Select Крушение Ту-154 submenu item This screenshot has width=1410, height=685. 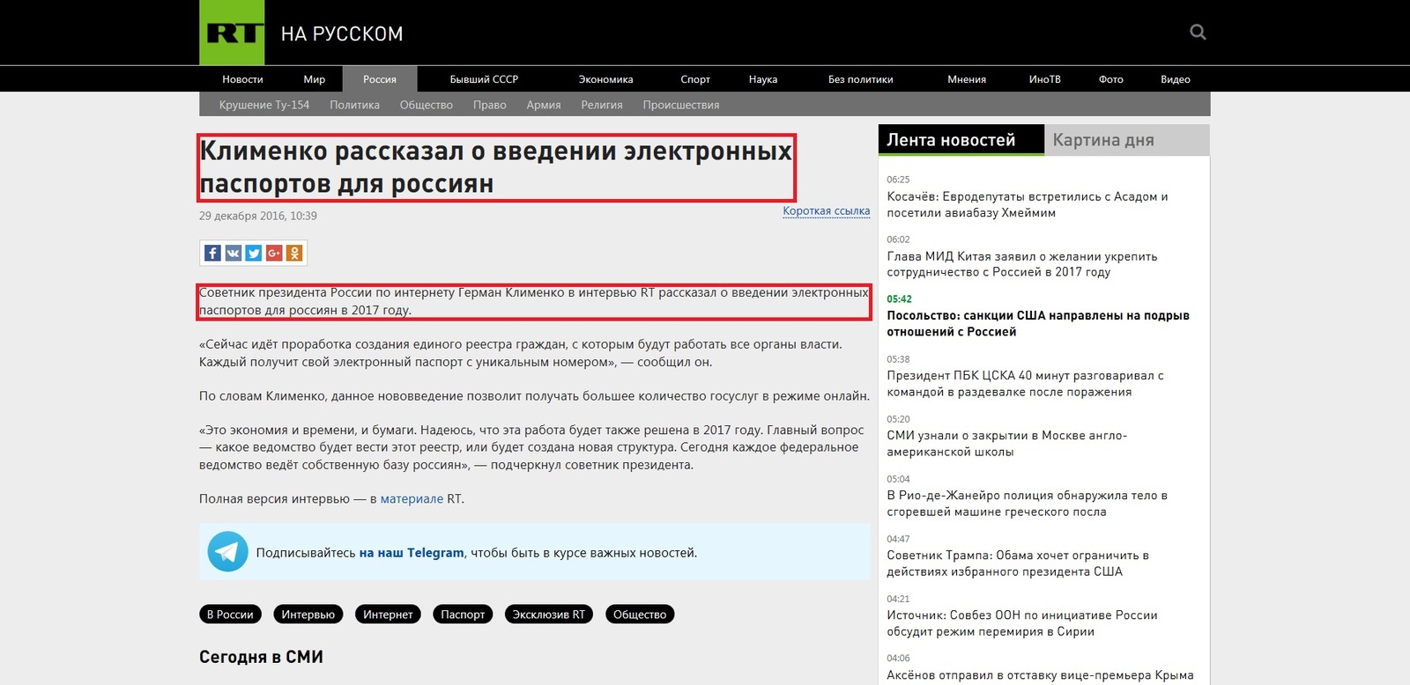point(264,105)
